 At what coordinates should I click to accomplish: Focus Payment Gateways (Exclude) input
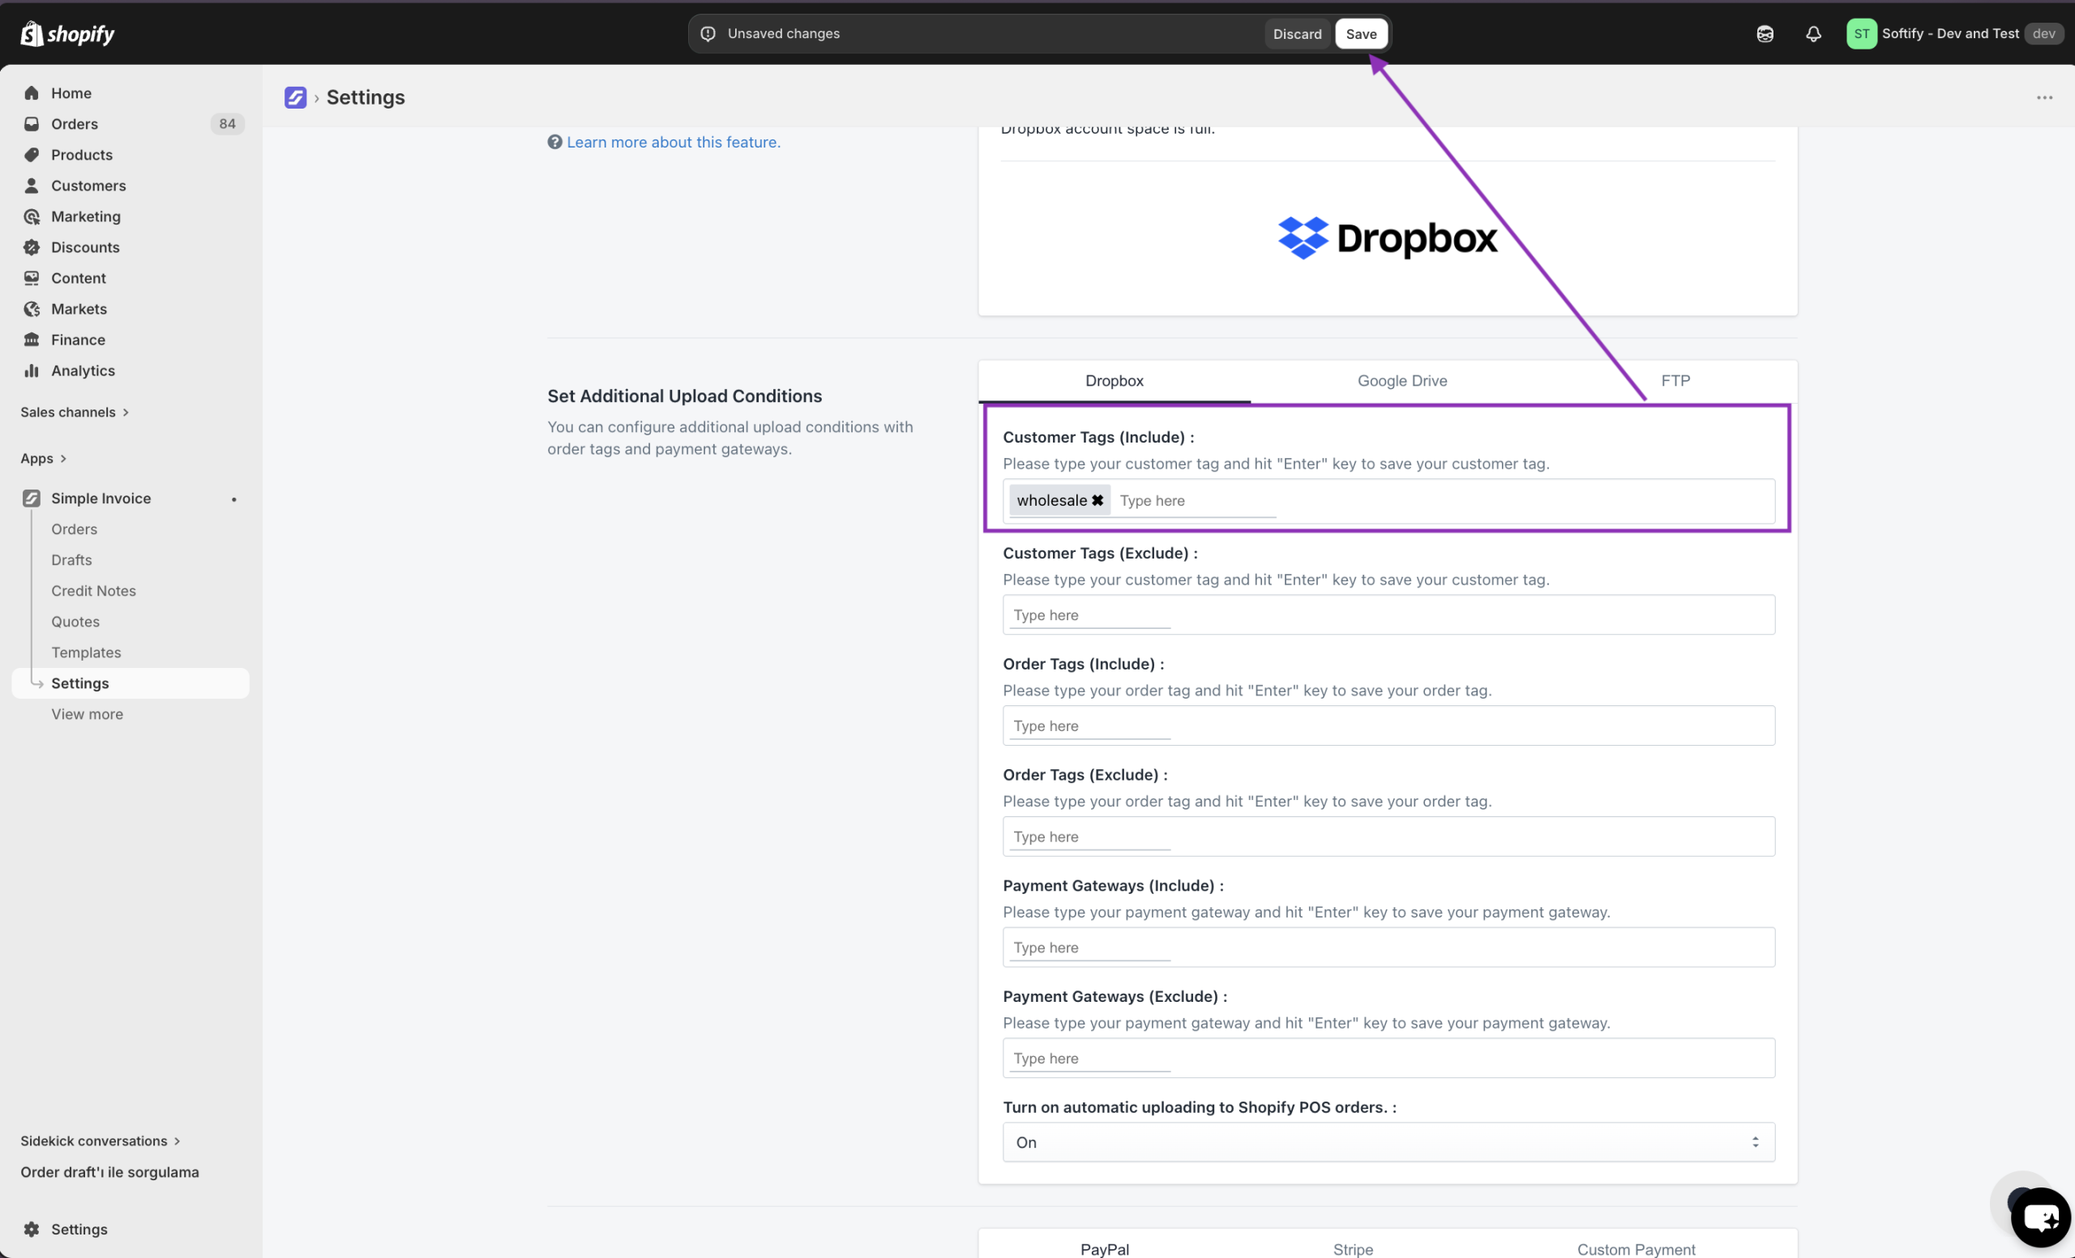point(1388,1058)
